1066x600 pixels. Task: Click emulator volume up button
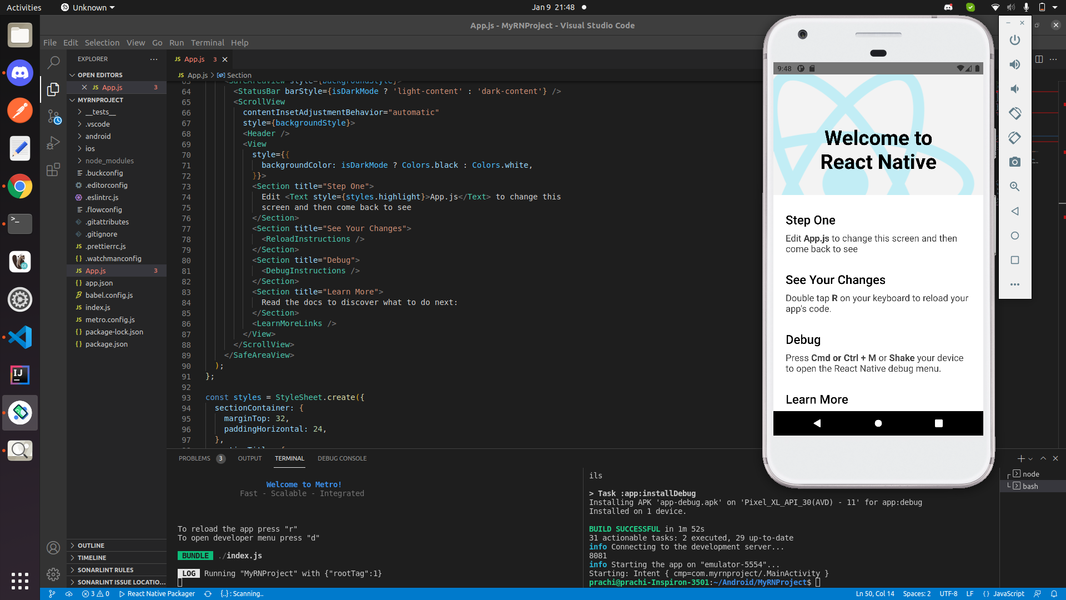point(1015,64)
